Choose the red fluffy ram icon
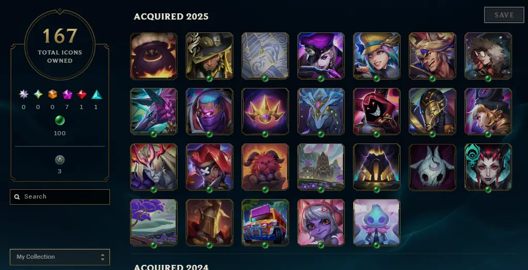 tap(265, 167)
